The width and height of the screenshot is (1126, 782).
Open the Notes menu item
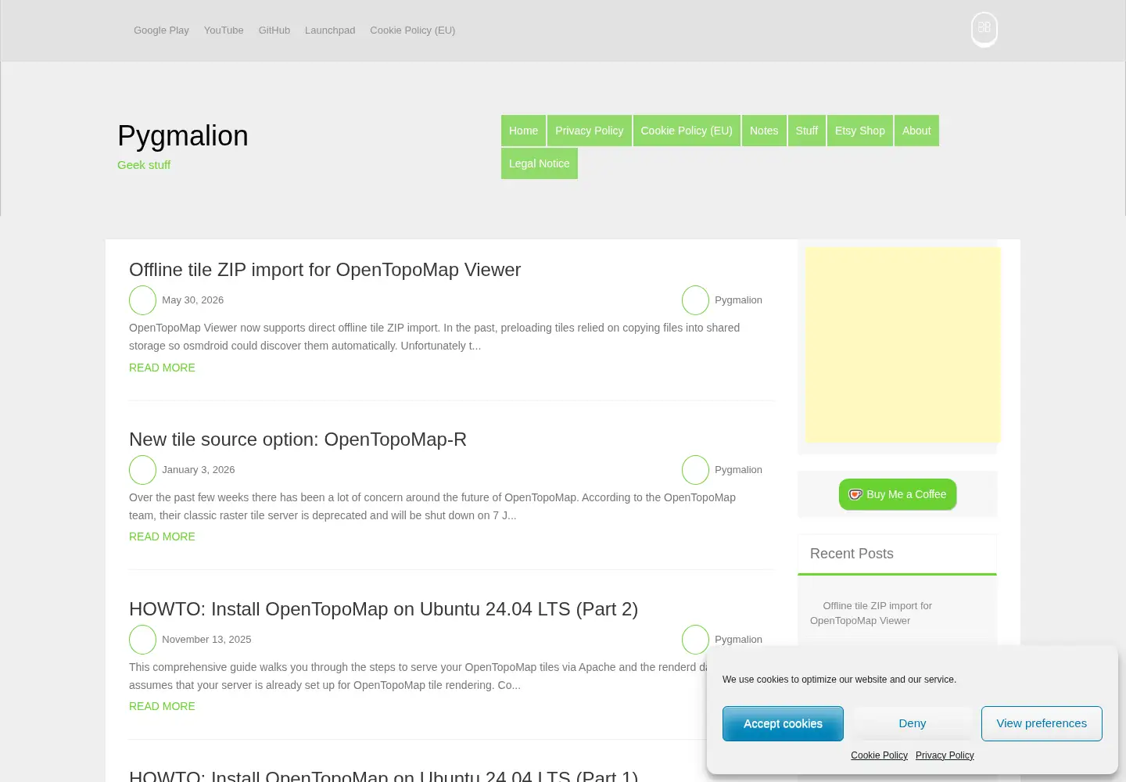click(x=764, y=131)
